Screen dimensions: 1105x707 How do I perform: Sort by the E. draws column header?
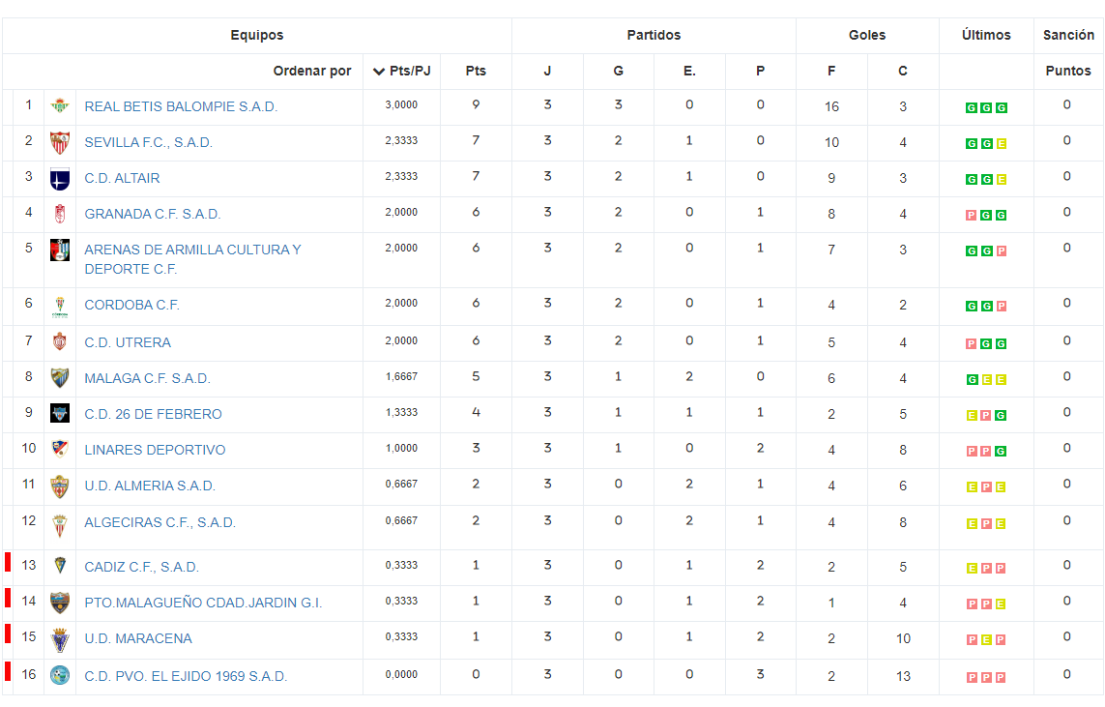(689, 72)
